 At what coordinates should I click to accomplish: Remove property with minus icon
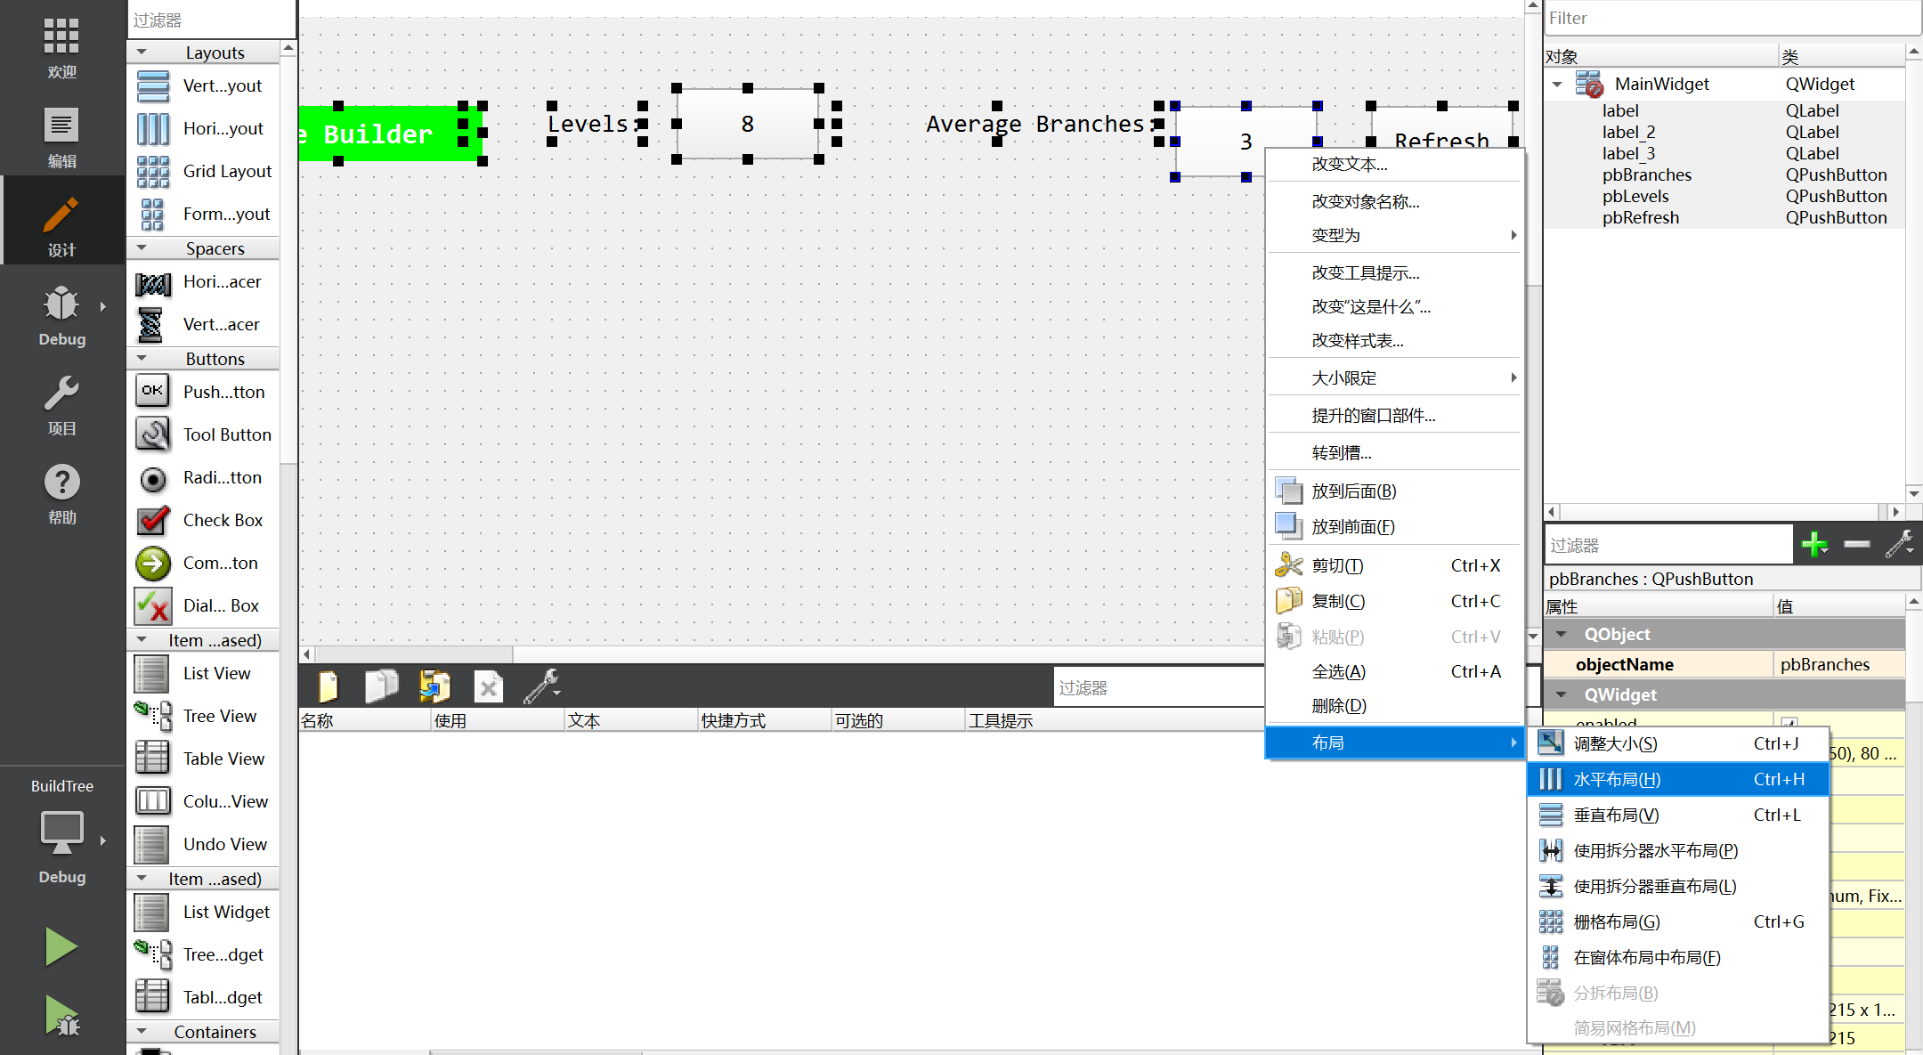click(x=1856, y=544)
